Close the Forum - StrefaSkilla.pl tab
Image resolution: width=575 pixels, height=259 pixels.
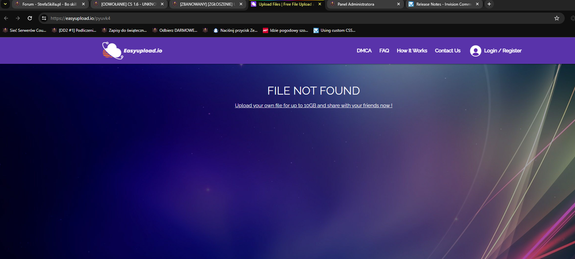point(83,4)
